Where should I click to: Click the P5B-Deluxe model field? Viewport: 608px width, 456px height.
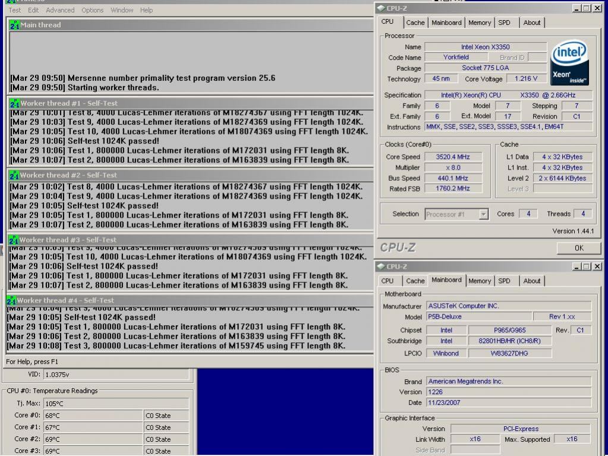coord(479,317)
